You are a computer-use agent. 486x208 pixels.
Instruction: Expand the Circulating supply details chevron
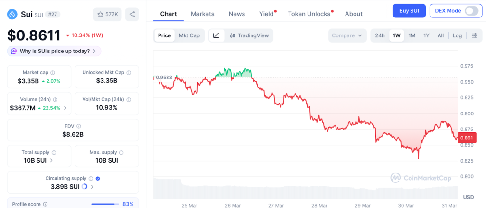[92, 187]
